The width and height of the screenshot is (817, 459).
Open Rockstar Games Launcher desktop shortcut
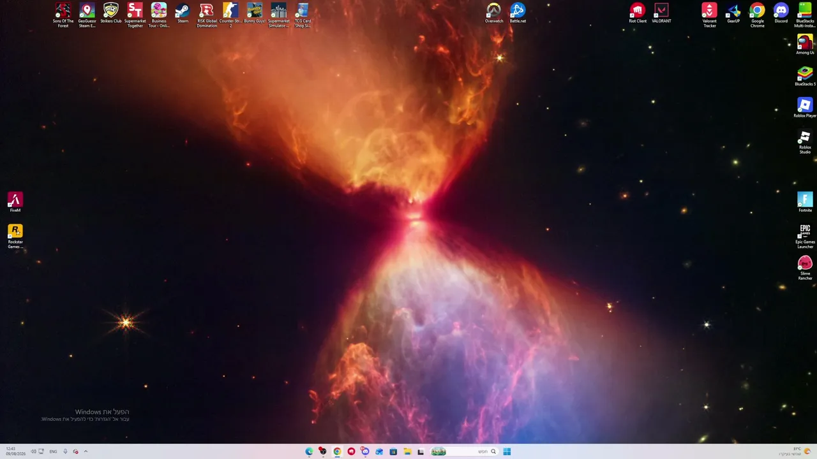pos(15,236)
